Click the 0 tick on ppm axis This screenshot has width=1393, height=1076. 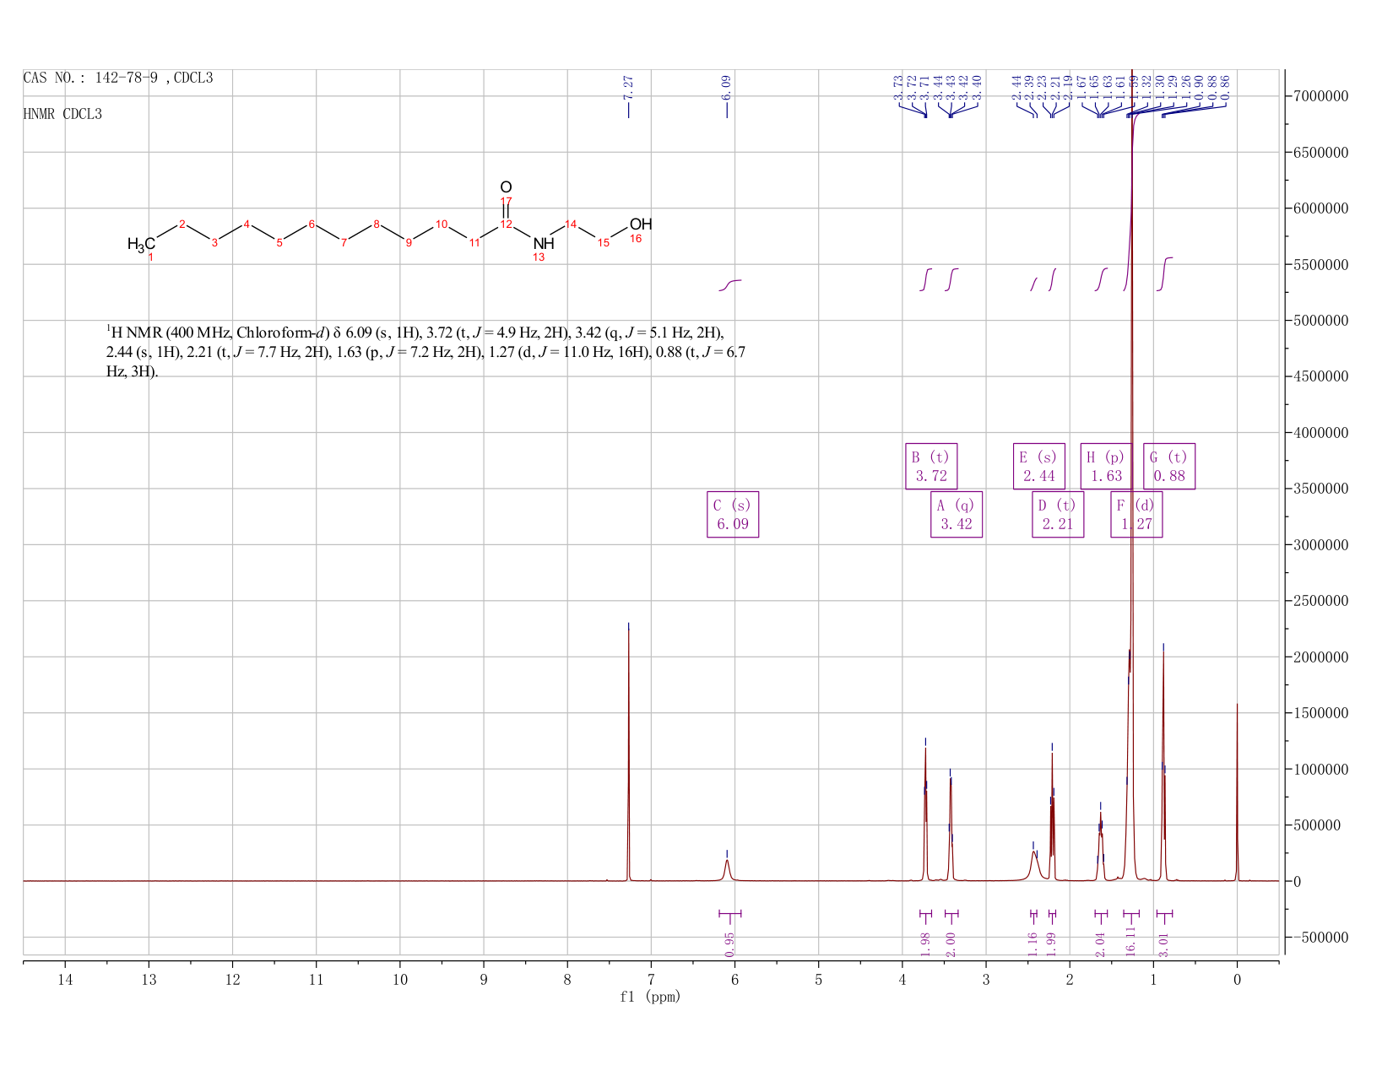[1237, 980]
